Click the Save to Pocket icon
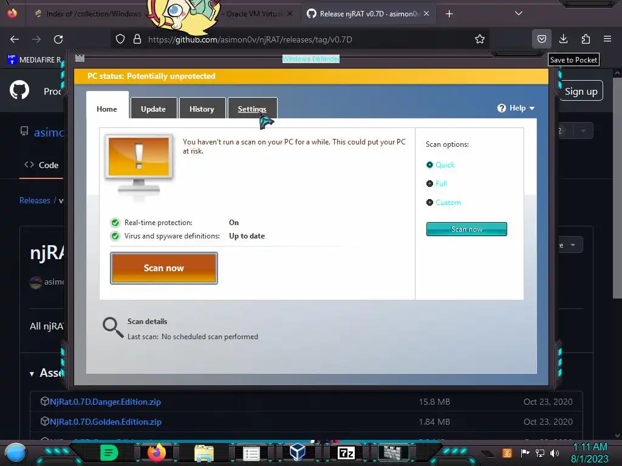 [x=541, y=39]
